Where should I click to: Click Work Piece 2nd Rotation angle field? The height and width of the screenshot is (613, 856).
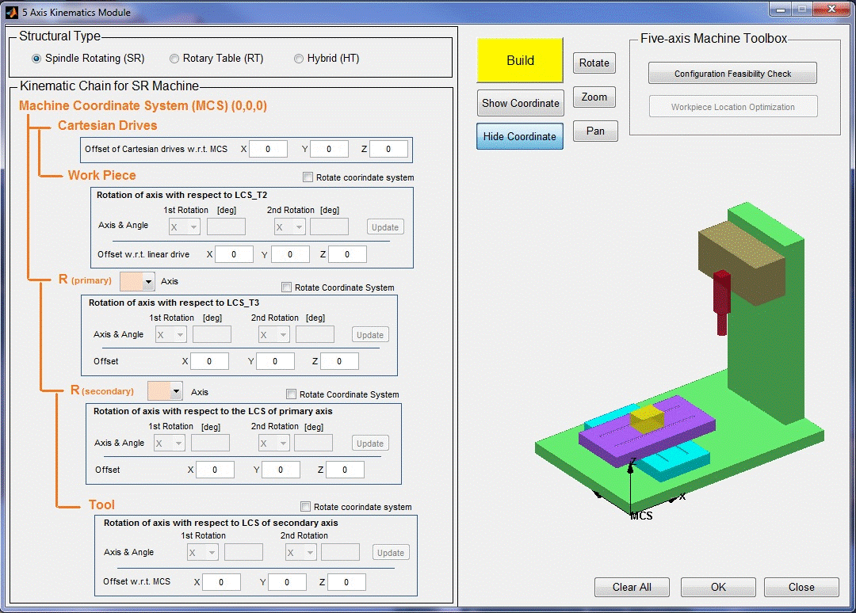pyautogui.click(x=329, y=227)
